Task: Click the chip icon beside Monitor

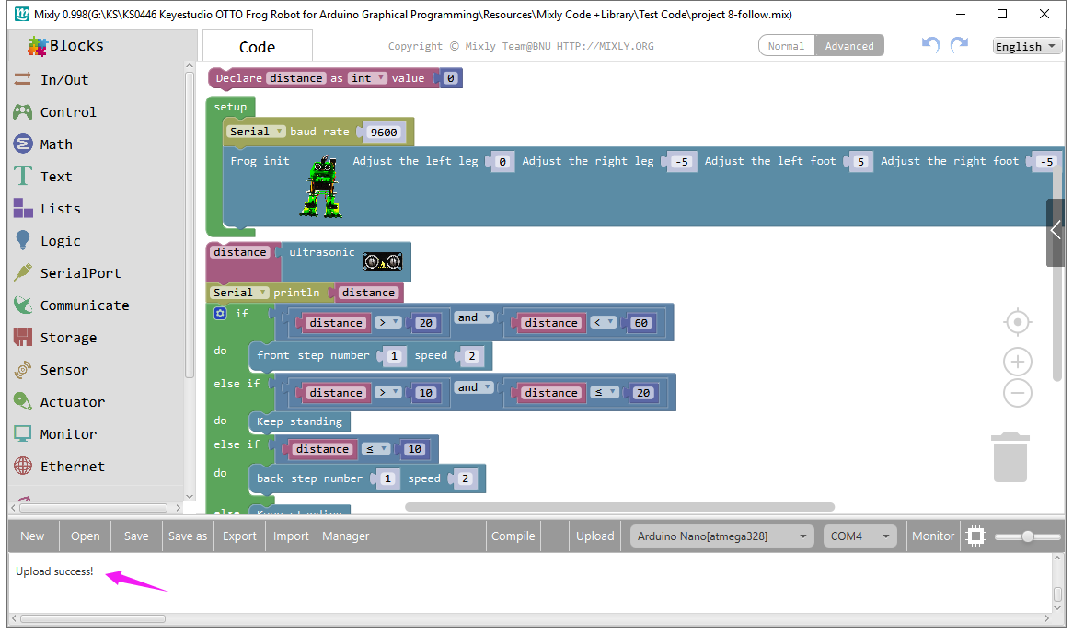Action: (x=975, y=536)
